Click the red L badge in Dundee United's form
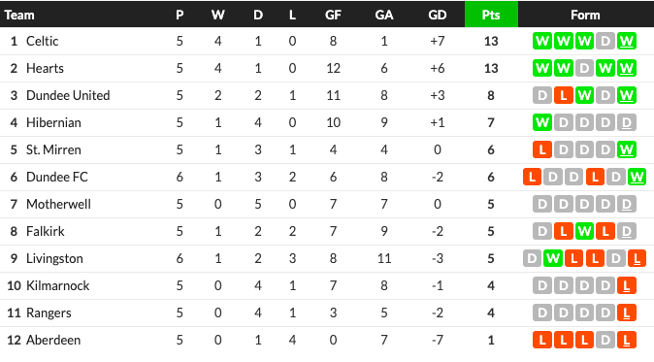 click(x=564, y=95)
